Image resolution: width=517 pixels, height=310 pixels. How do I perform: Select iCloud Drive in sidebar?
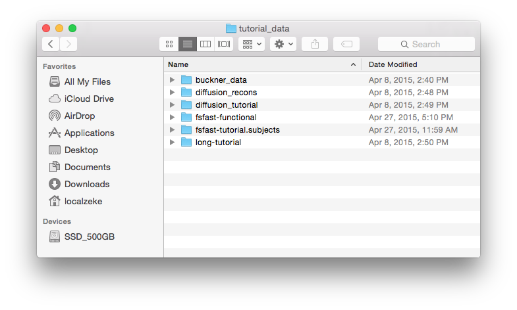pyautogui.click(x=89, y=99)
